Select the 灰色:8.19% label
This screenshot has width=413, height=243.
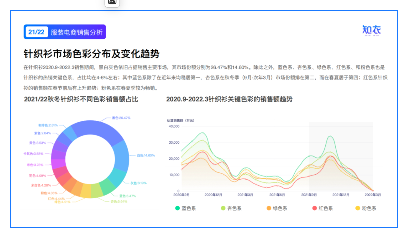(139, 183)
